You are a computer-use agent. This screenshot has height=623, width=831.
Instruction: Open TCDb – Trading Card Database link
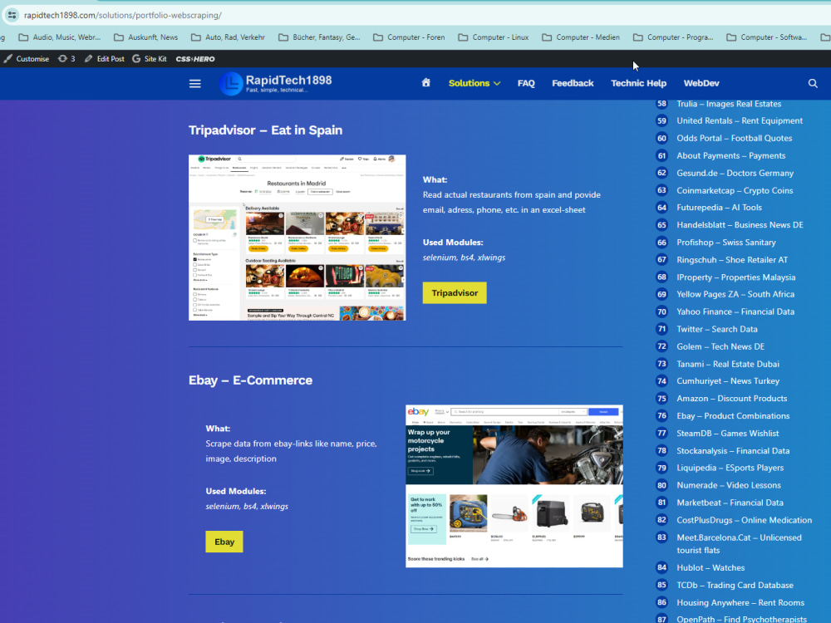click(735, 586)
